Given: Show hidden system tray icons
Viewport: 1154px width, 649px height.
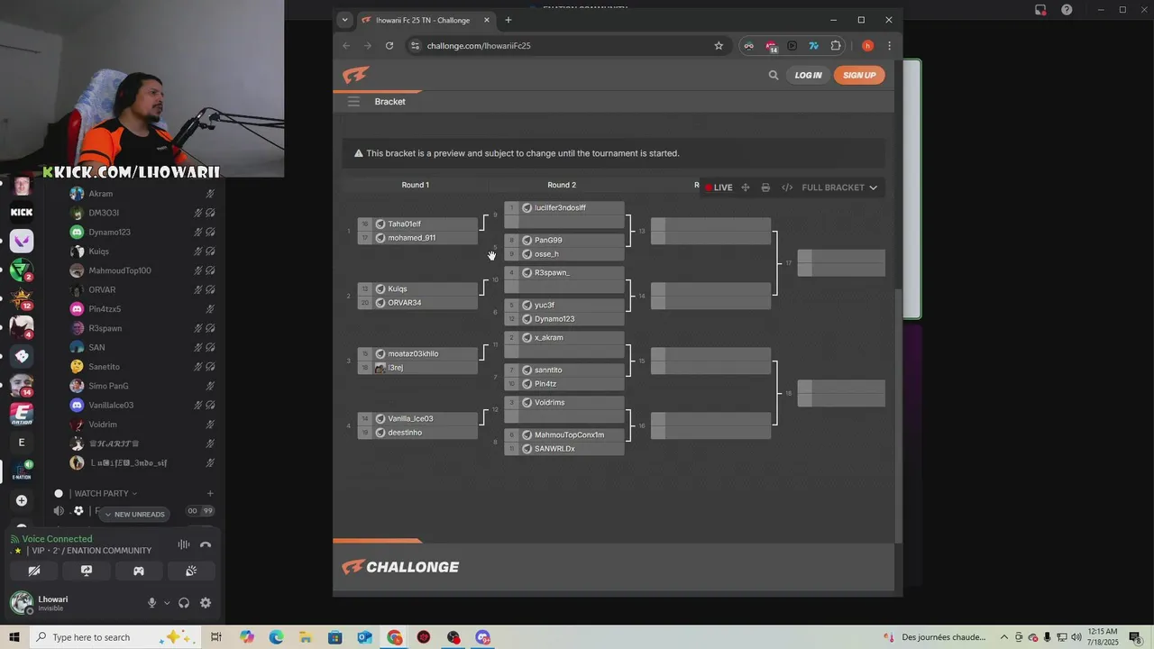Looking at the screenshot, I should (x=1004, y=637).
